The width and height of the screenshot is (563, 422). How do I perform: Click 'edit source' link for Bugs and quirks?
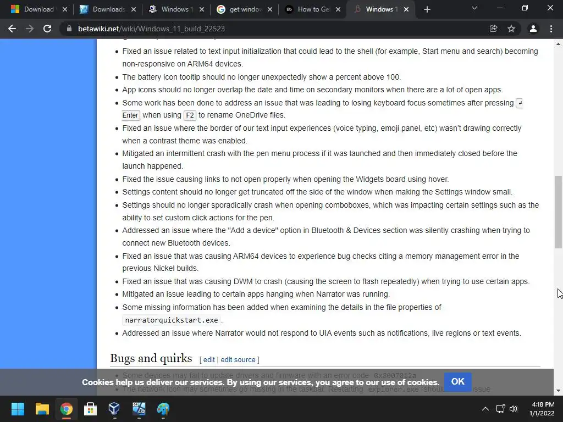(x=238, y=359)
